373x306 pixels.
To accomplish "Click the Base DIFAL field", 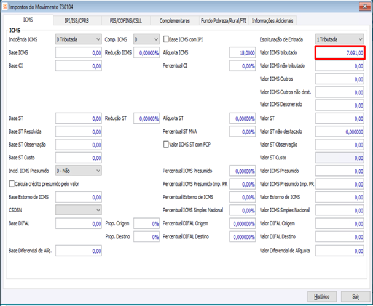I will [x=79, y=223].
